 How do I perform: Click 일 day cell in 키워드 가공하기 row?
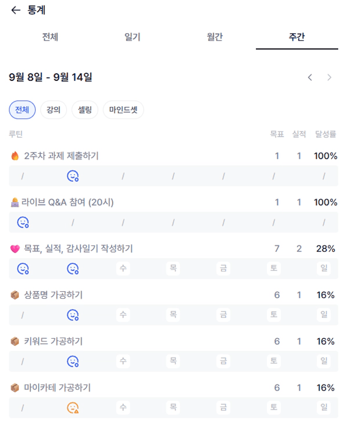click(x=324, y=361)
